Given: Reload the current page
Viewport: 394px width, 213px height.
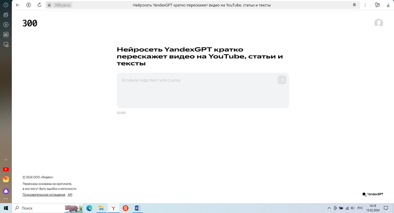Looking at the screenshot, I should pos(39,5).
